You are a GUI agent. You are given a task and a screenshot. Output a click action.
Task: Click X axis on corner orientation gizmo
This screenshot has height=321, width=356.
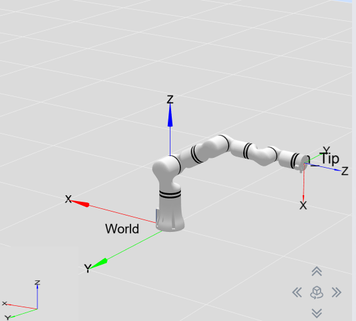click(x=5, y=303)
